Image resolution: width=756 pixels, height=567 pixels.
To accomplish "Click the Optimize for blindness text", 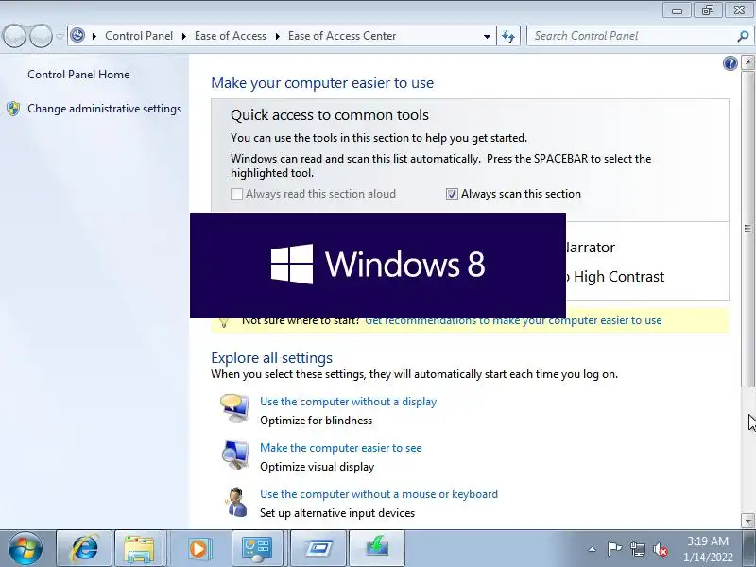I will [317, 421].
